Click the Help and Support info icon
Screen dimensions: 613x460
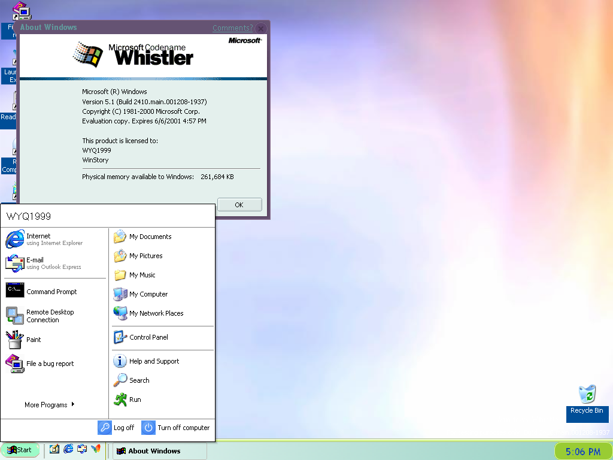pyautogui.click(x=120, y=361)
